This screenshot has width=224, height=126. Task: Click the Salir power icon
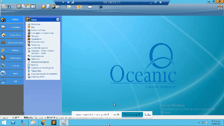pos(3,81)
